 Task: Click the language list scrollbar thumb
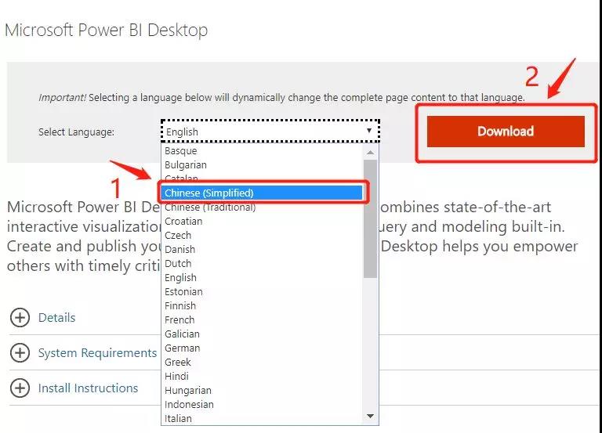[x=370, y=218]
